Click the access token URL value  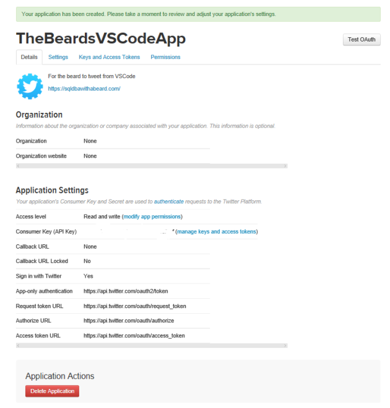(x=134, y=335)
